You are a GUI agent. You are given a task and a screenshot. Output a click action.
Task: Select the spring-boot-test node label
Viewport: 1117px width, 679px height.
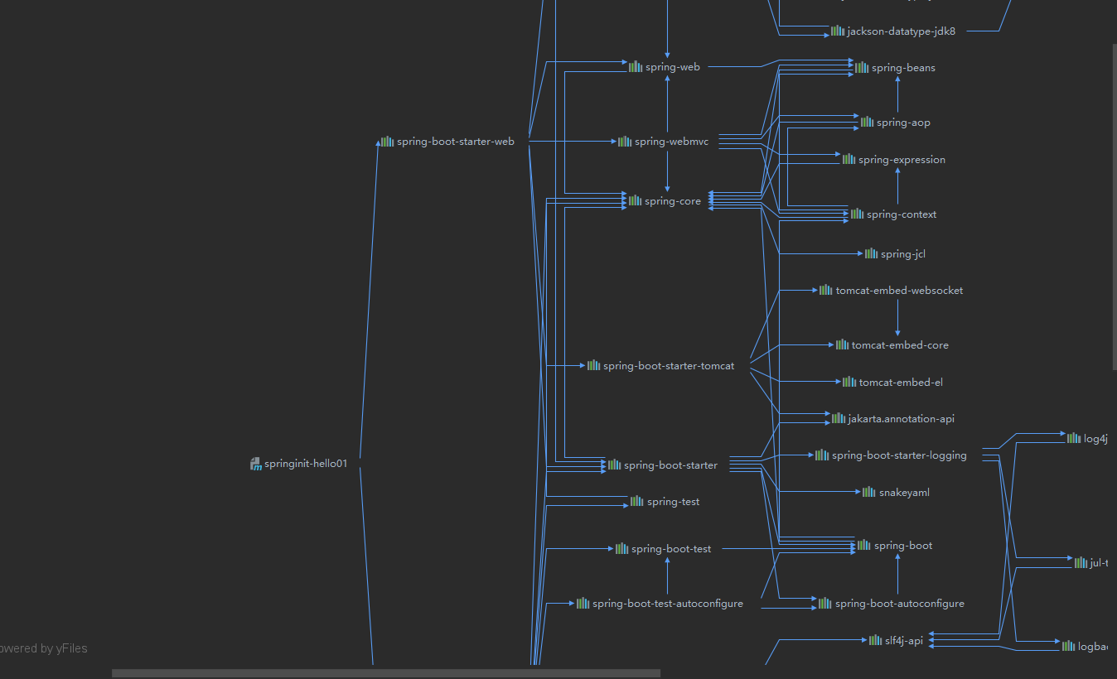pyautogui.click(x=671, y=549)
